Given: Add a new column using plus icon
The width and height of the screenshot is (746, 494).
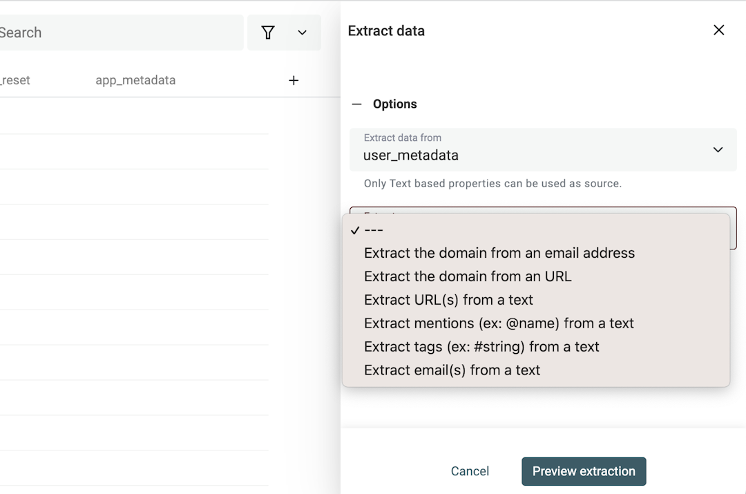Looking at the screenshot, I should coord(294,80).
